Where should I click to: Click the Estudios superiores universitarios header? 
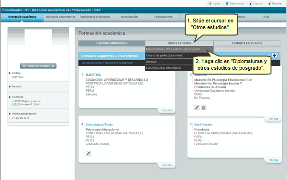click(110, 56)
